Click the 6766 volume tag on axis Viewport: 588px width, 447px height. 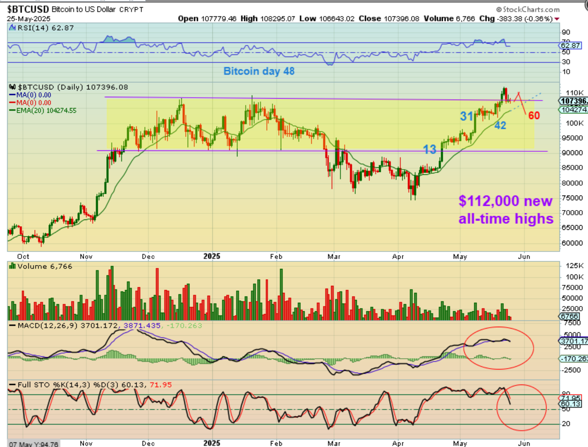(x=568, y=317)
